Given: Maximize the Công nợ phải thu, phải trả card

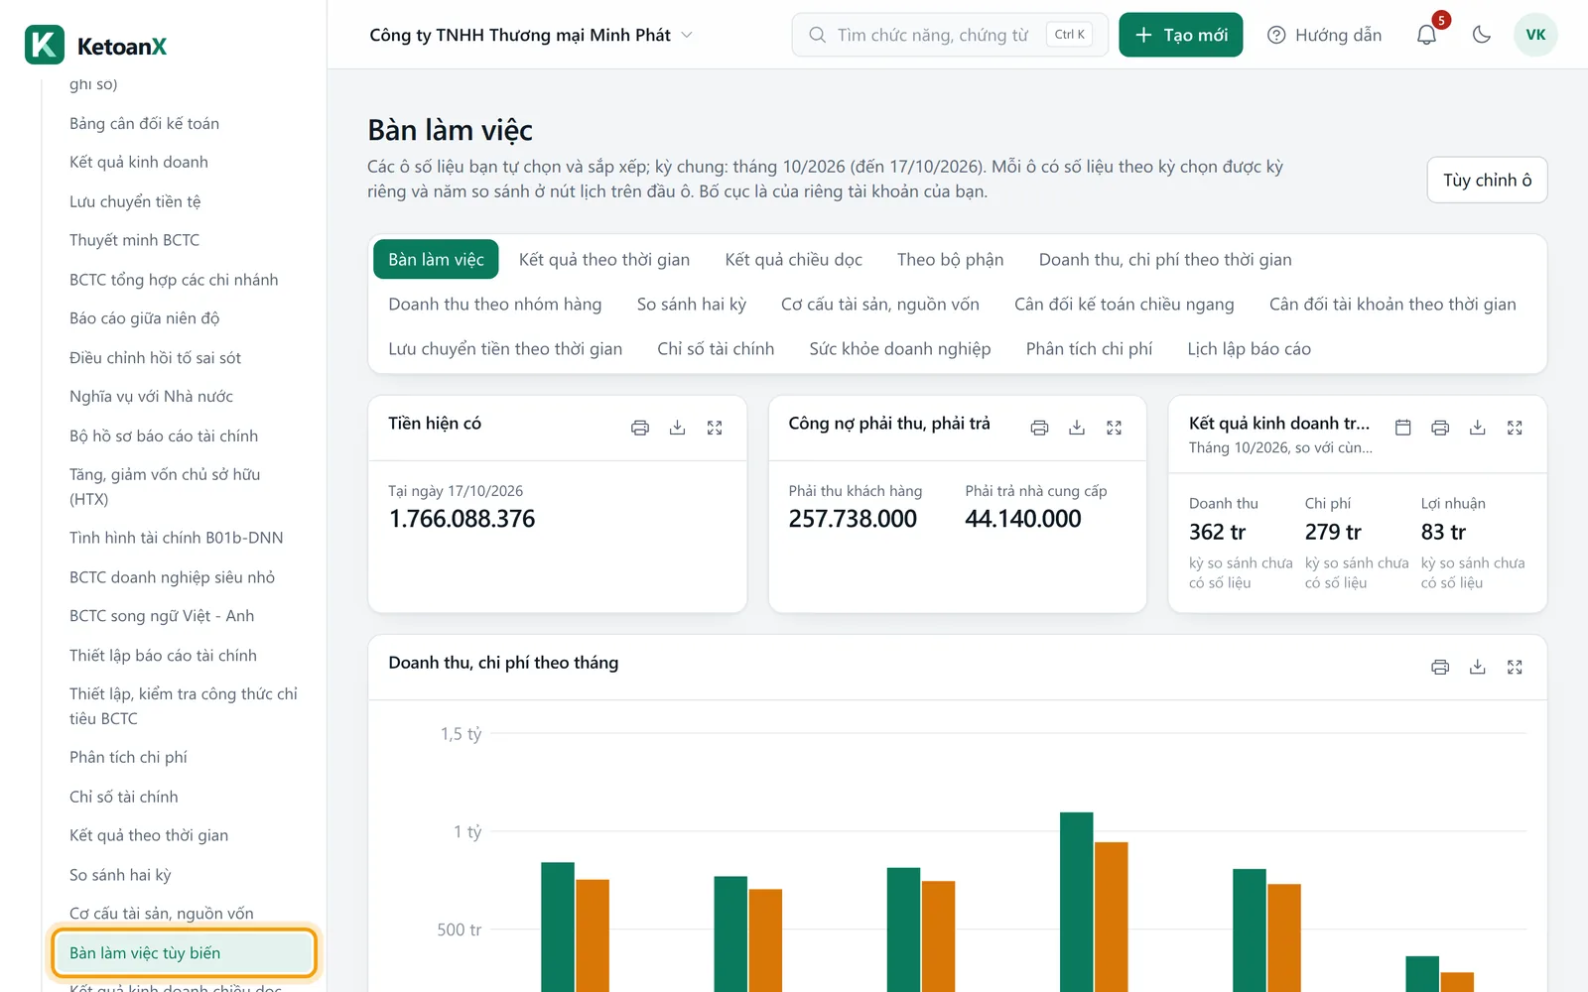Looking at the screenshot, I should pos(1115,428).
